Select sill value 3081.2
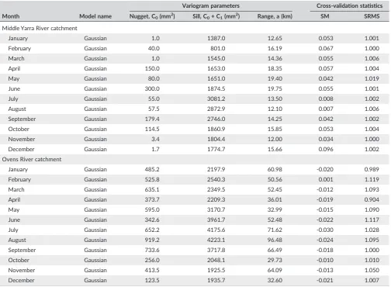391x287 pixels. [x=216, y=99]
